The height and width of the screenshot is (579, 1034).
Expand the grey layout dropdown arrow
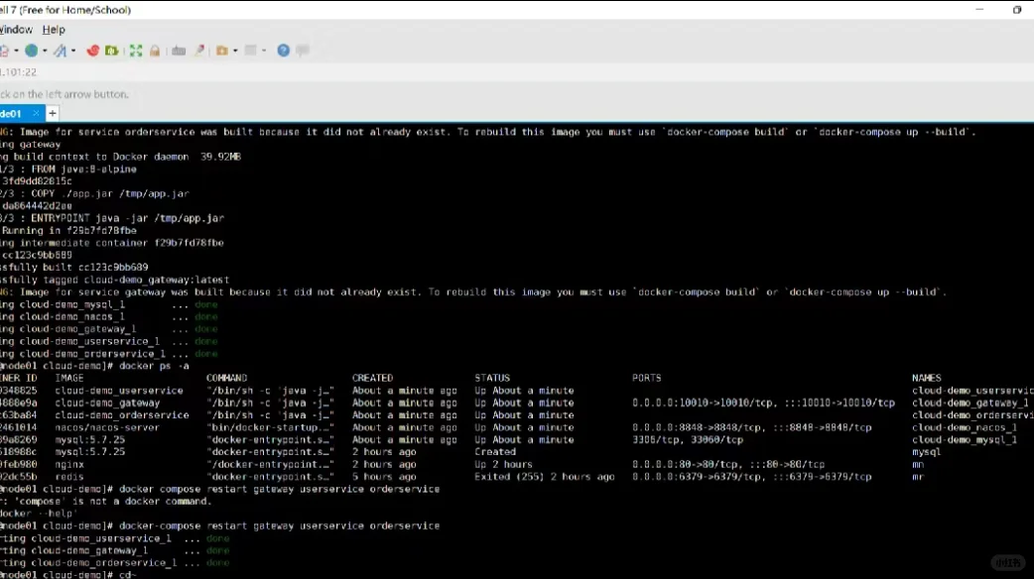(x=264, y=51)
